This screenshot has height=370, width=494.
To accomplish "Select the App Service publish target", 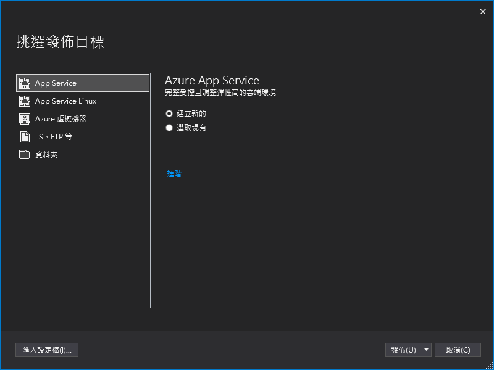I will (83, 83).
